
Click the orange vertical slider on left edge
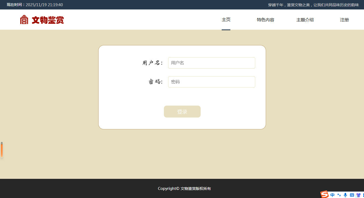pos(2,150)
